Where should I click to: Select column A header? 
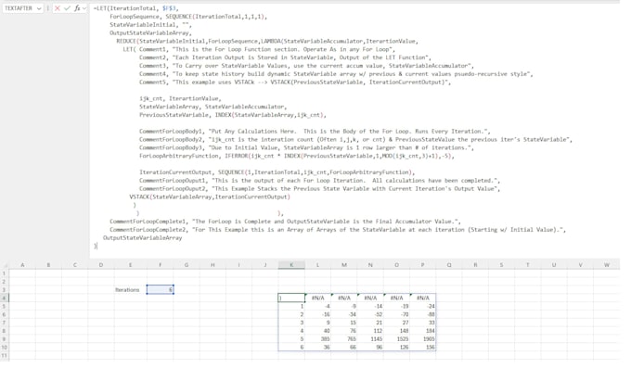[22, 265]
